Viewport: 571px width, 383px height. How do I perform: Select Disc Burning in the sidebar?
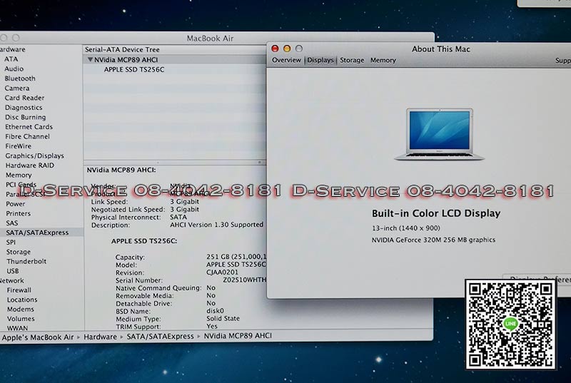click(x=26, y=117)
